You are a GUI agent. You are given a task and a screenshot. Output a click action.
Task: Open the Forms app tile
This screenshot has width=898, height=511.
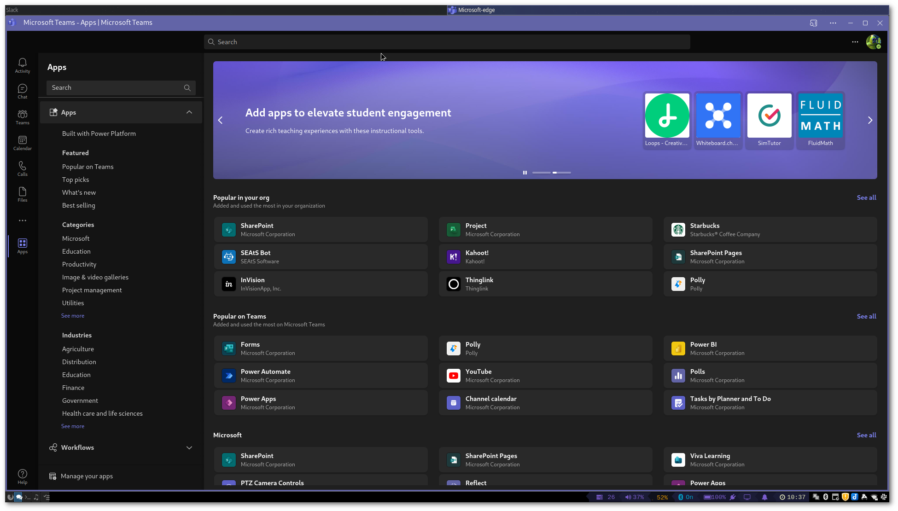point(321,348)
